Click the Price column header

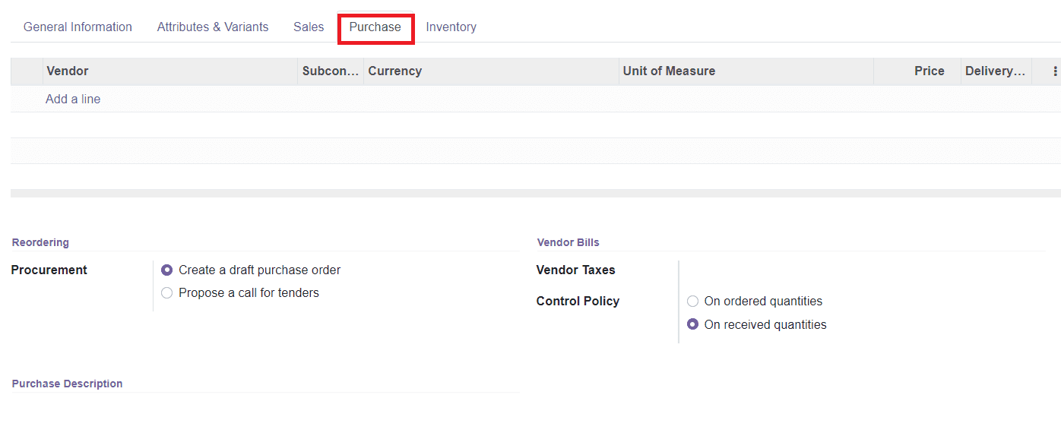(929, 71)
